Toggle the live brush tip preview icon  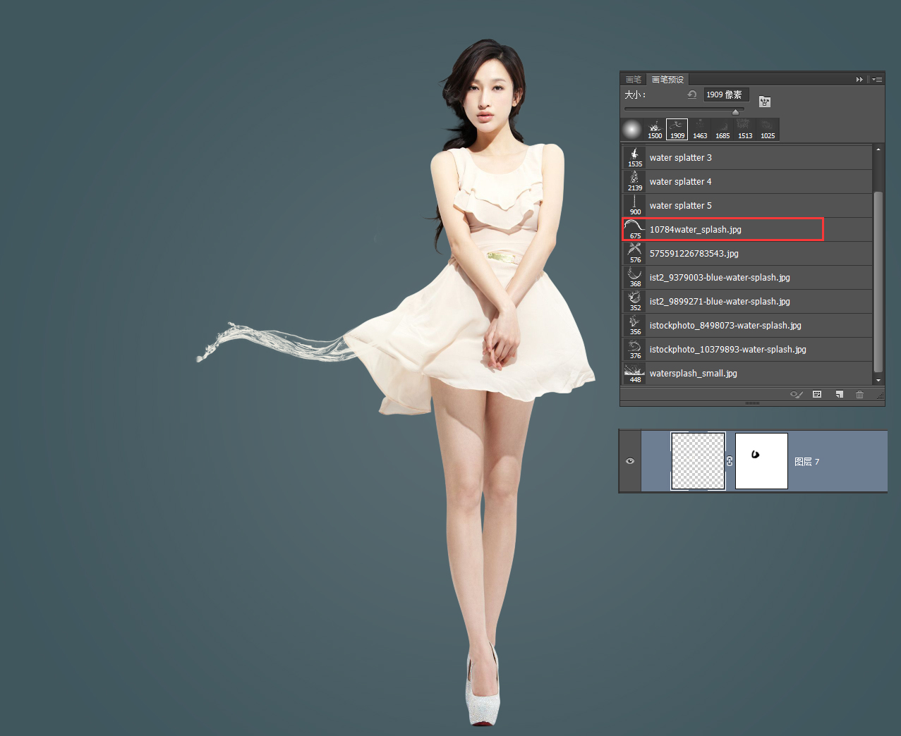[x=797, y=395]
